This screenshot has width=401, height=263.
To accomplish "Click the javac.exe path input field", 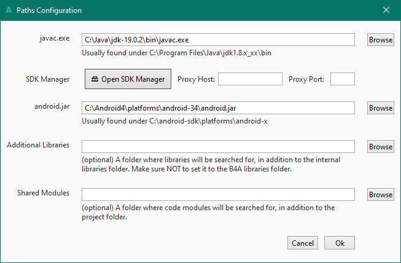I will coord(218,40).
